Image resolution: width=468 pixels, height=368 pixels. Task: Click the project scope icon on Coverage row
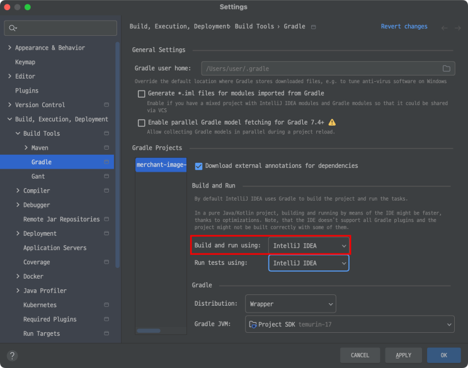point(106,262)
